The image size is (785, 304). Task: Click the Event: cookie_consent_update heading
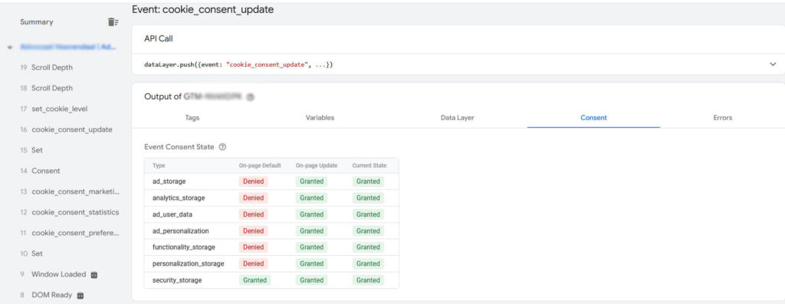pyautogui.click(x=202, y=9)
